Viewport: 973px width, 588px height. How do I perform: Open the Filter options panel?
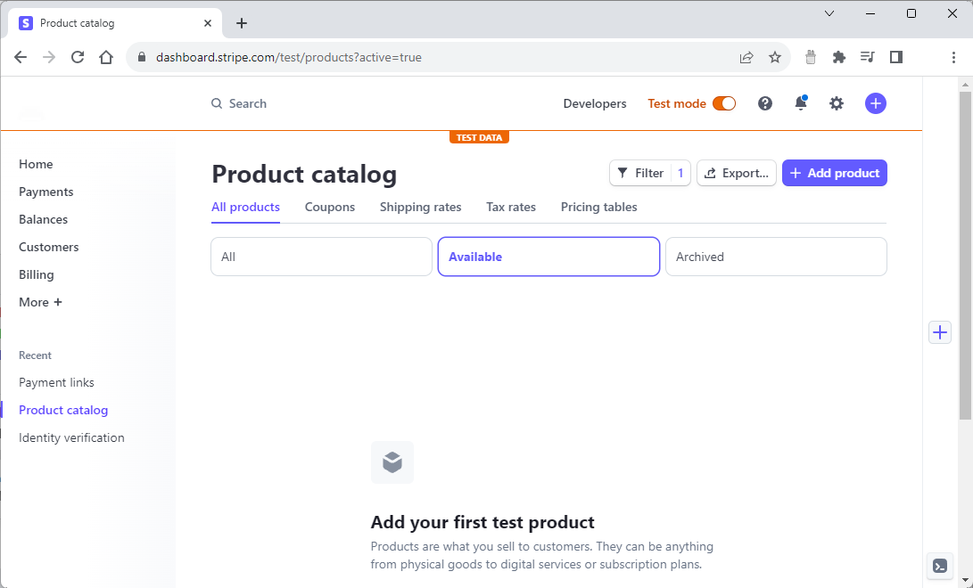(650, 173)
